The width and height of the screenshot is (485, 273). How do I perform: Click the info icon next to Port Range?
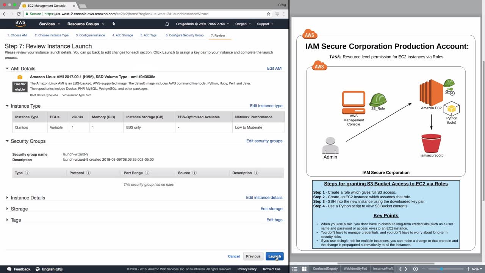pos(147,173)
